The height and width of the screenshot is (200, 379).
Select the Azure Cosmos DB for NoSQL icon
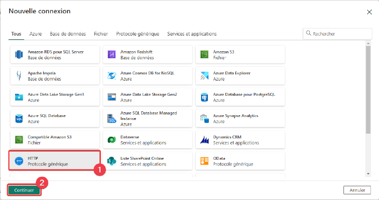(x=112, y=76)
